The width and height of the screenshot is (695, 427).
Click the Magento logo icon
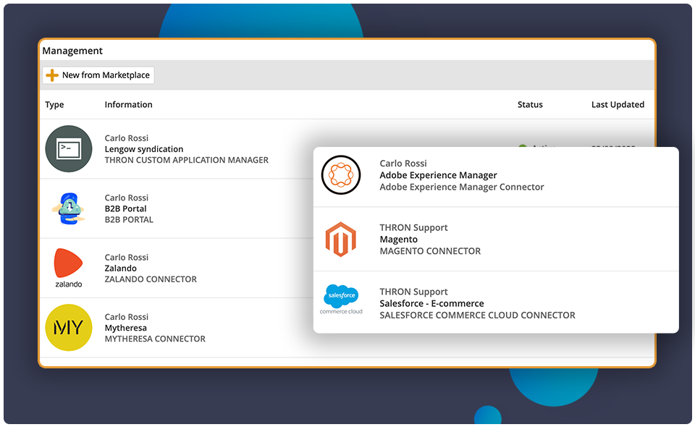341,240
